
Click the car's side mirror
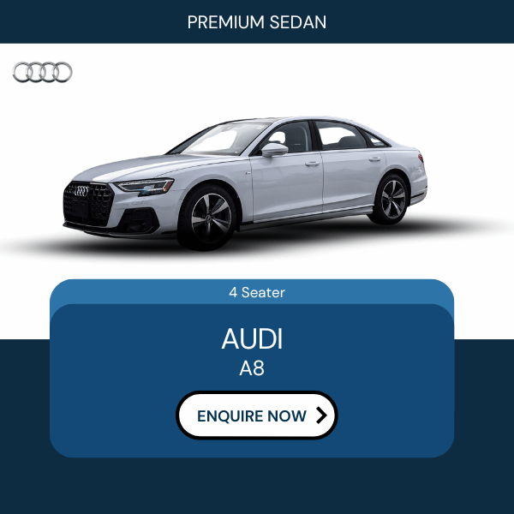(x=274, y=149)
